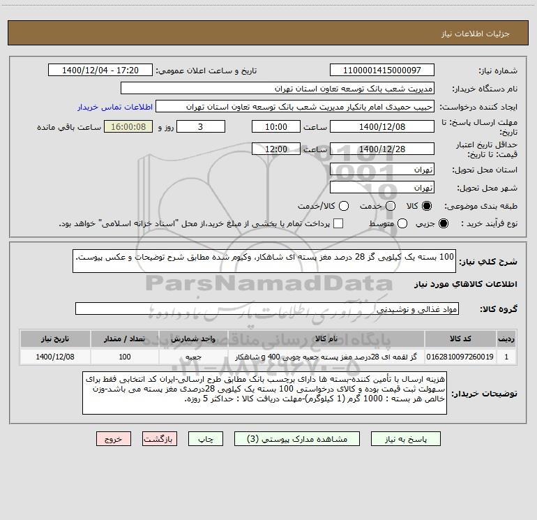
Task: Click the واحد شمارش column header
Action: (193, 339)
